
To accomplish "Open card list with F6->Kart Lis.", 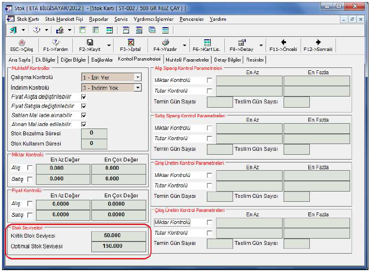I will click(207, 43).
